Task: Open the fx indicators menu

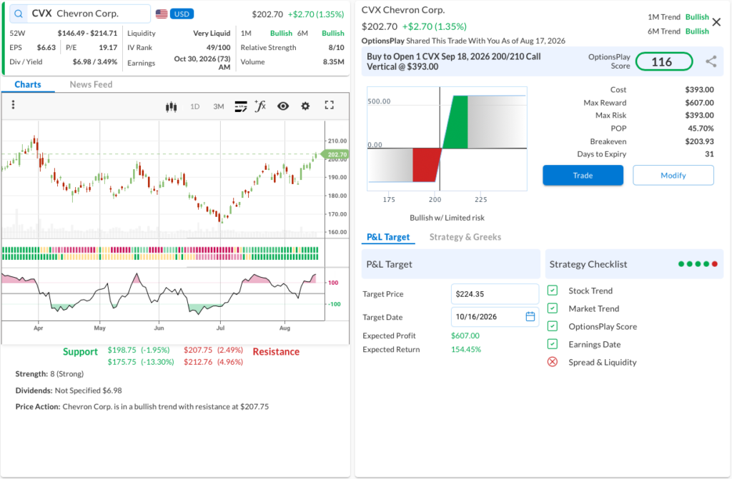Action: coord(260,106)
